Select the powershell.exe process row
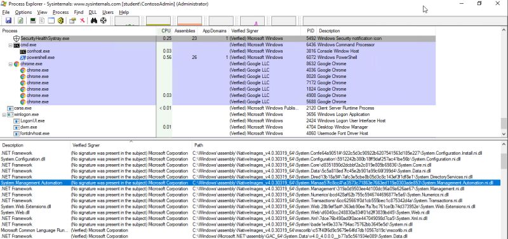Screen dimensions: 508x239 (x=218, y=58)
